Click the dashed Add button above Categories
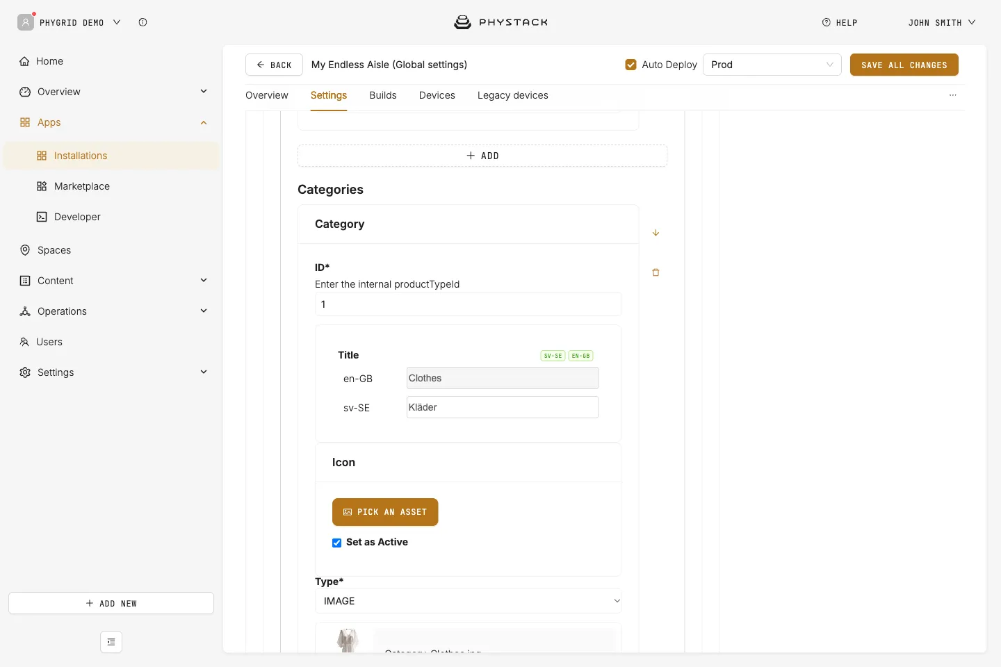This screenshot has width=1001, height=667. point(482,156)
